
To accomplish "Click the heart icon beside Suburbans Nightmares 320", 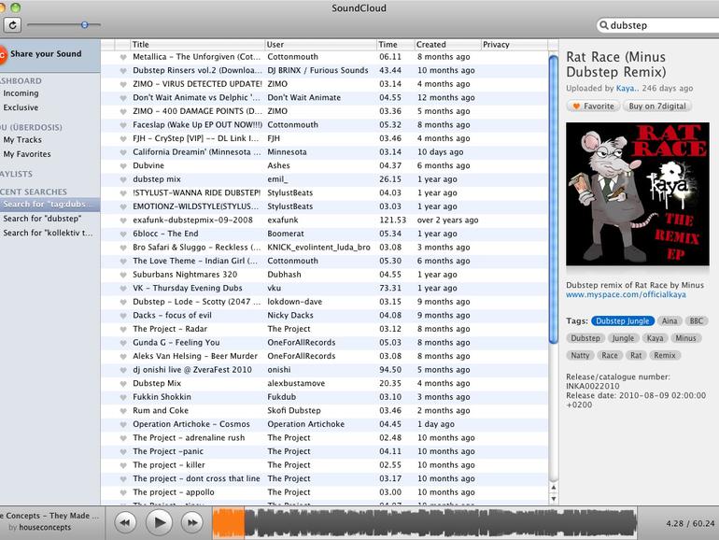I will point(123,275).
